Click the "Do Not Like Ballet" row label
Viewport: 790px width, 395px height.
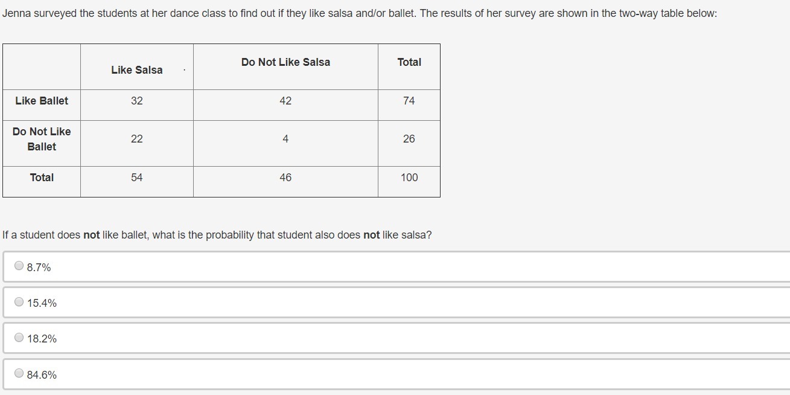(x=42, y=139)
